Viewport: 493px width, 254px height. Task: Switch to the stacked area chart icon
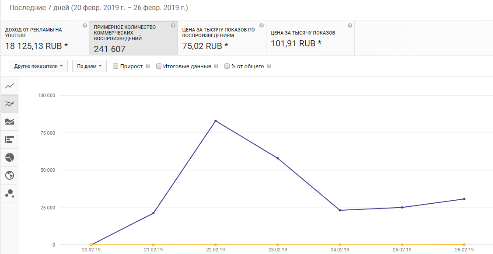coord(10,122)
